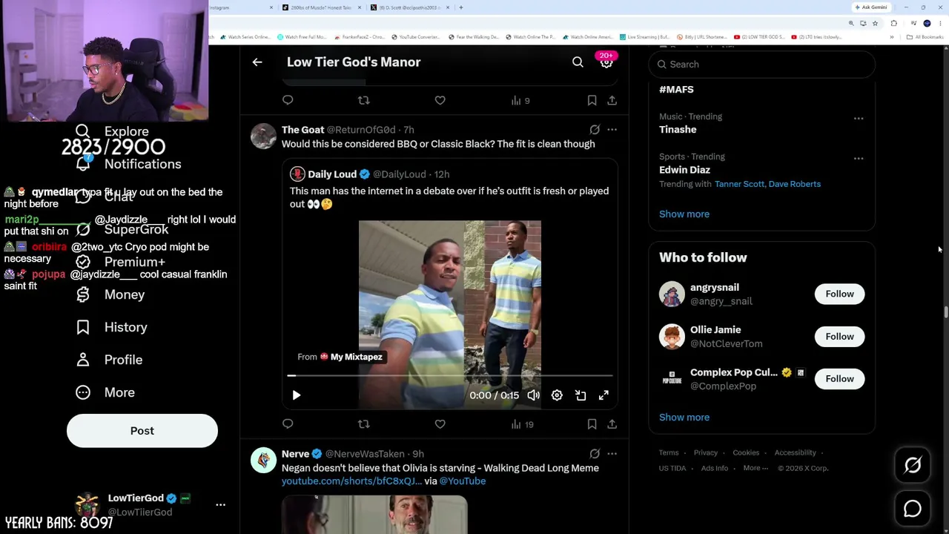949x534 pixels.
Task: Show more trending topics
Action: pyautogui.click(x=684, y=214)
